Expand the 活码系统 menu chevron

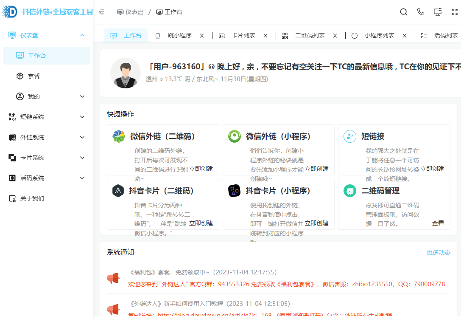tap(82, 178)
